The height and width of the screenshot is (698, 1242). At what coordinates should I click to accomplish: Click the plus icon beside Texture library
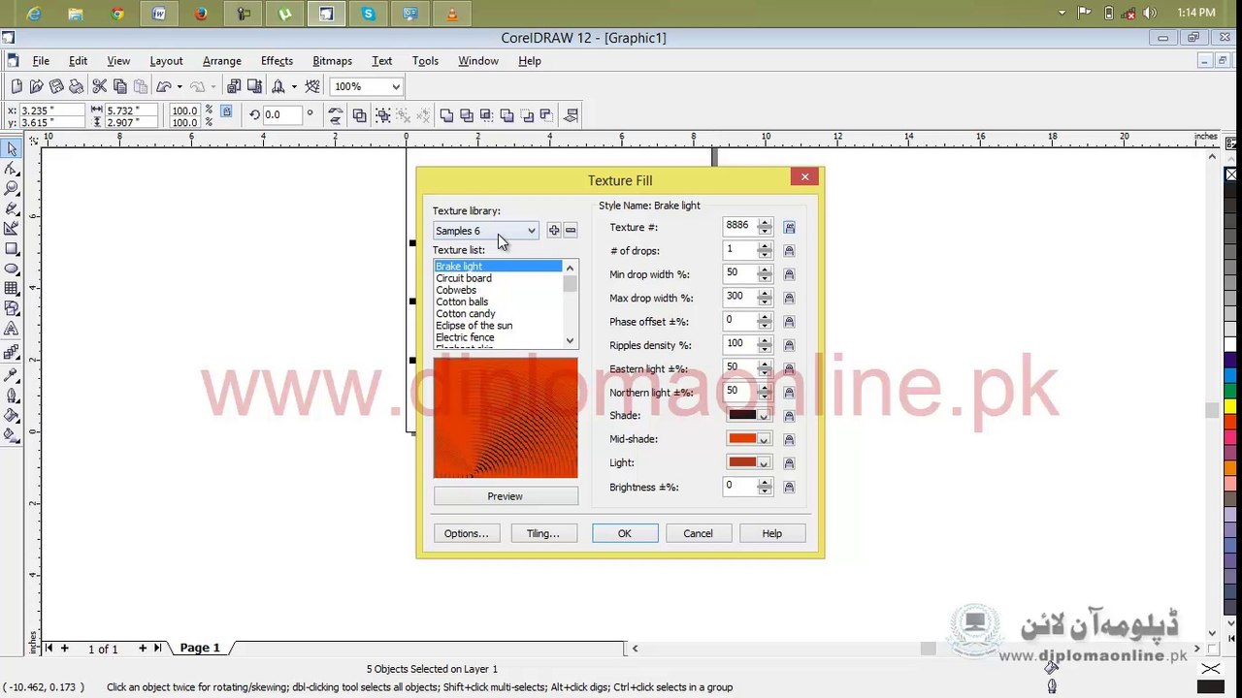554,231
